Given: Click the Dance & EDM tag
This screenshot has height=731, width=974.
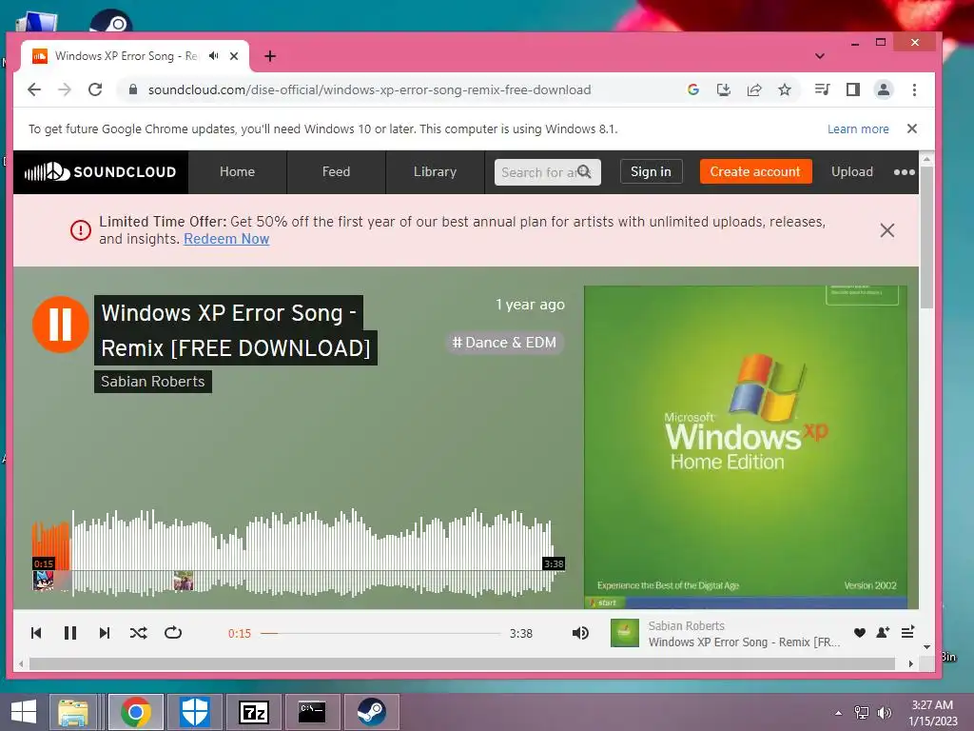Looking at the screenshot, I should (504, 343).
